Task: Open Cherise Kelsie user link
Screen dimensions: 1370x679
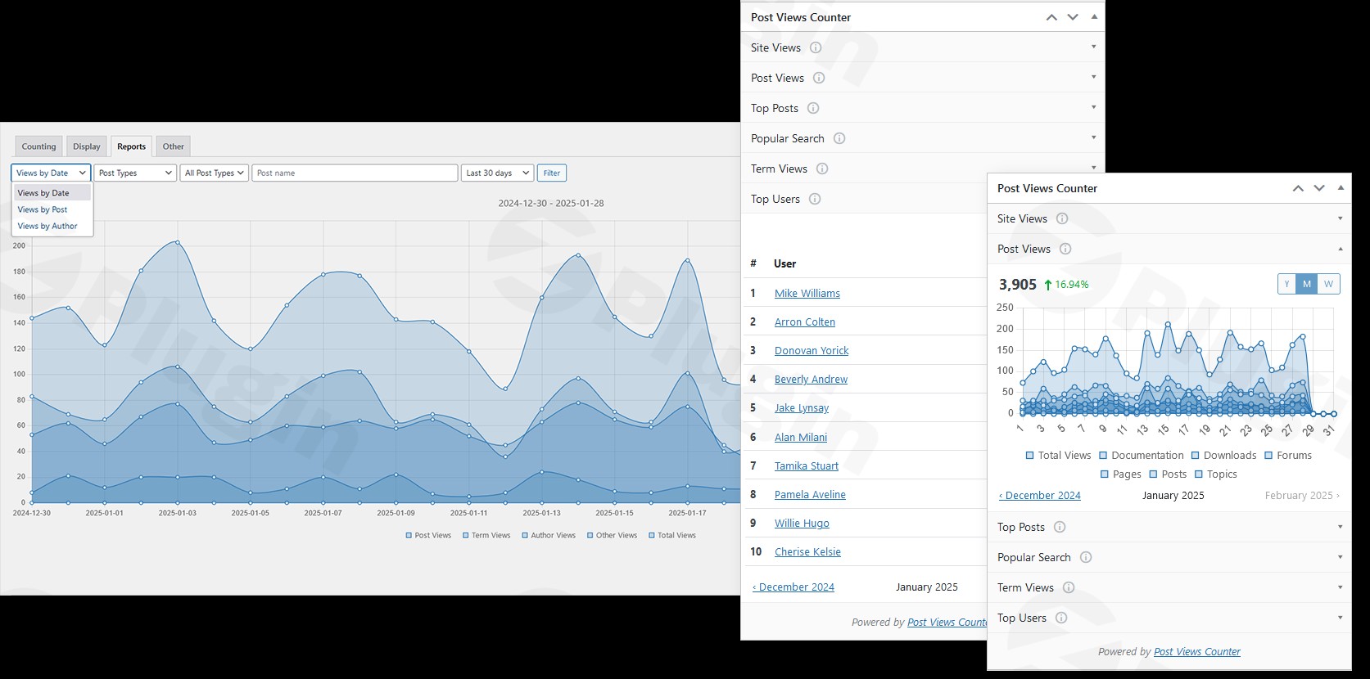Action: click(x=807, y=552)
